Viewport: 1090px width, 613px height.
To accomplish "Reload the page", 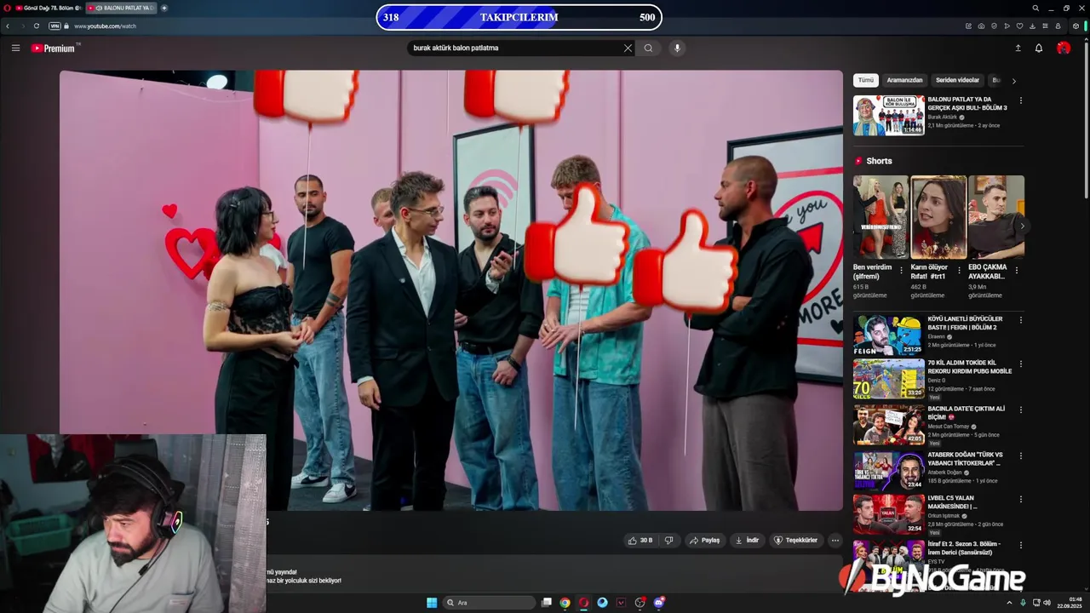I will [x=37, y=26].
